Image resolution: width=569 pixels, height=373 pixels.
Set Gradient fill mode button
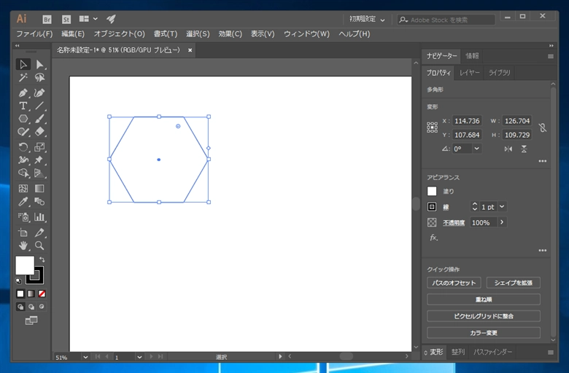[x=31, y=294]
